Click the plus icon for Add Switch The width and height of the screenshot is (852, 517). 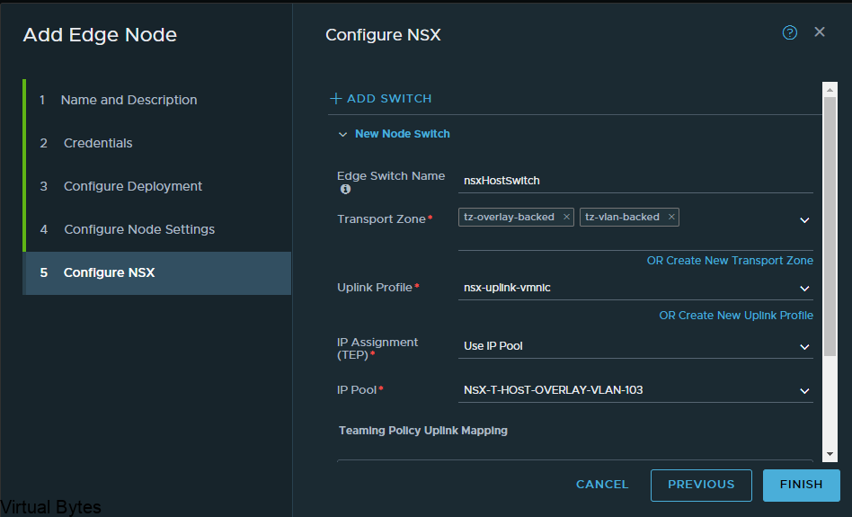click(x=336, y=98)
